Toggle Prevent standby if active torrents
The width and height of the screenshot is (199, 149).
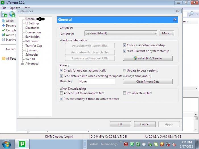(61, 99)
